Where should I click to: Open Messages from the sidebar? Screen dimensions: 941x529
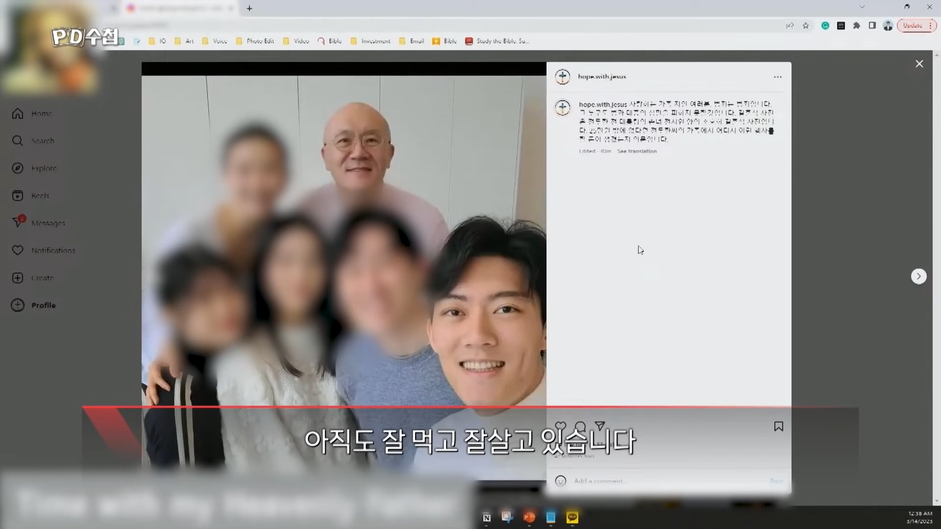pyautogui.click(x=38, y=223)
